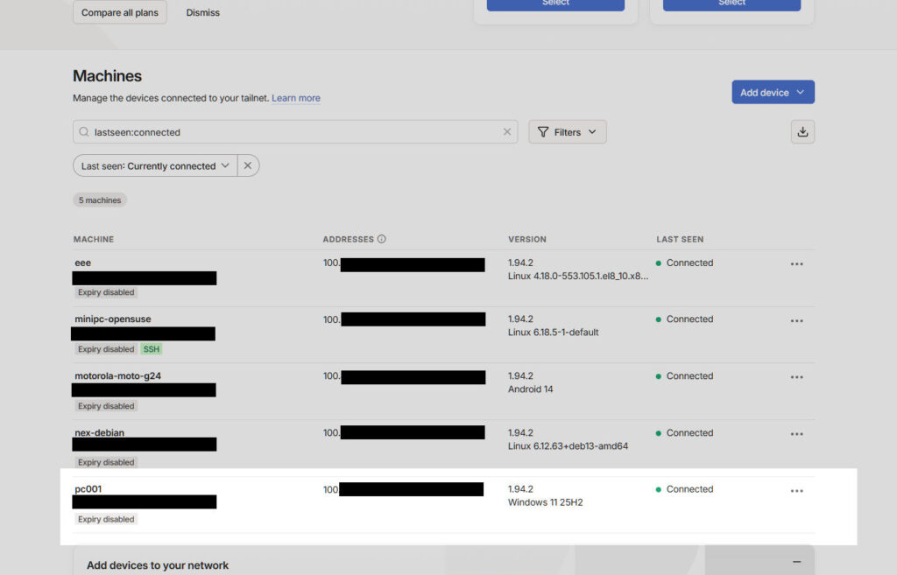Open the Learn more link
Screen dimensions: 897x575
295,98
